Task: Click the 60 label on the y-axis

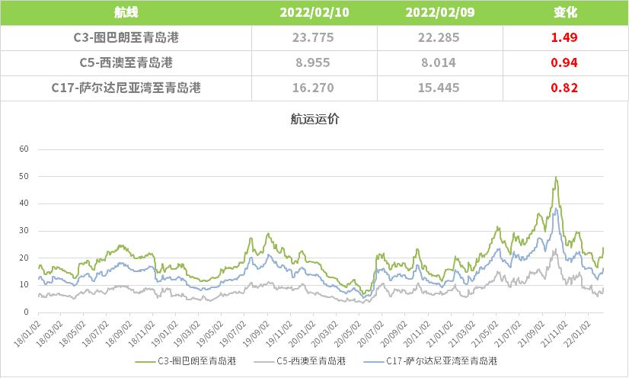Action: coord(23,149)
